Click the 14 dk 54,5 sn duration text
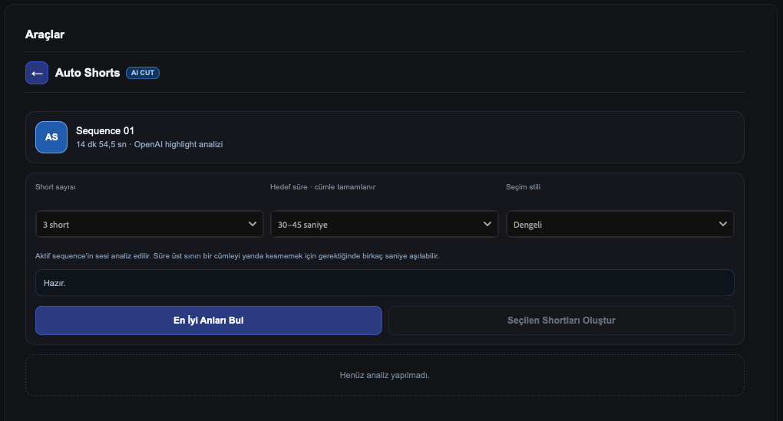Image resolution: width=783 pixels, height=421 pixels. point(101,144)
